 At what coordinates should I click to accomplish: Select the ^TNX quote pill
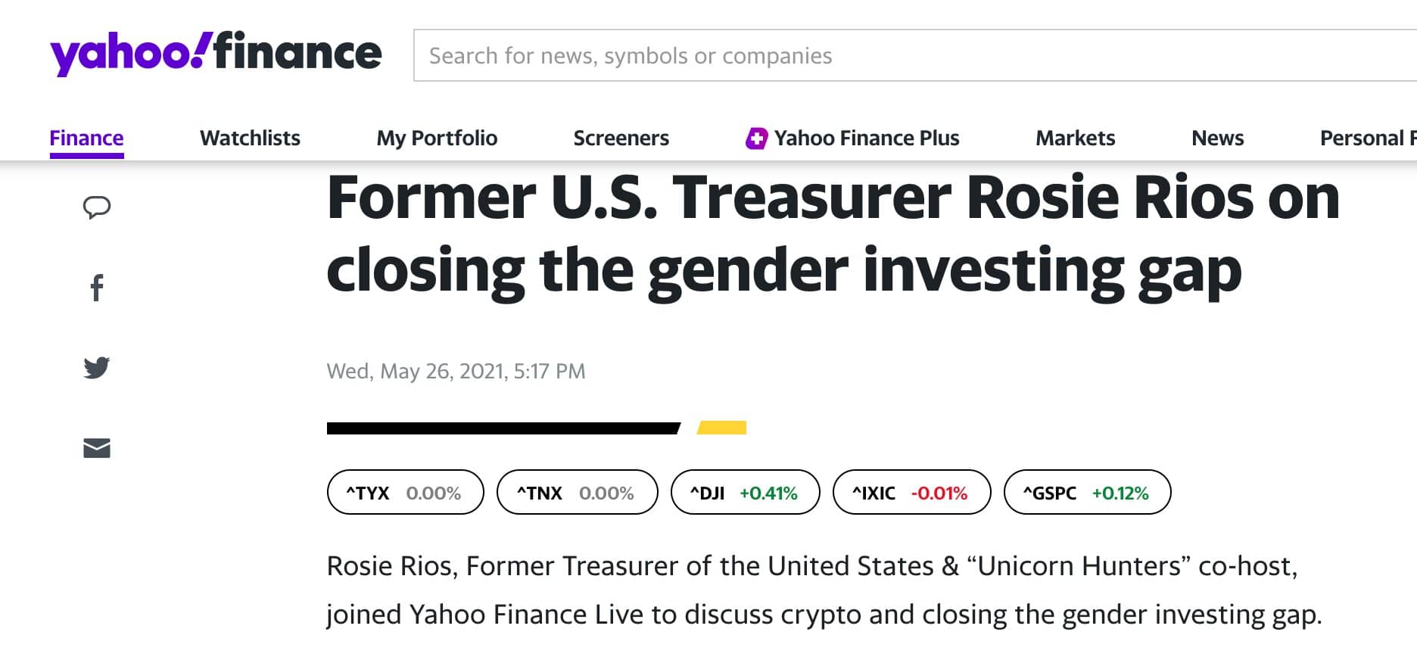[x=576, y=492]
